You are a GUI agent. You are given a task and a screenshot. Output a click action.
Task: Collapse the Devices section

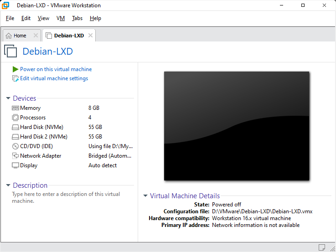pyautogui.click(x=8, y=98)
